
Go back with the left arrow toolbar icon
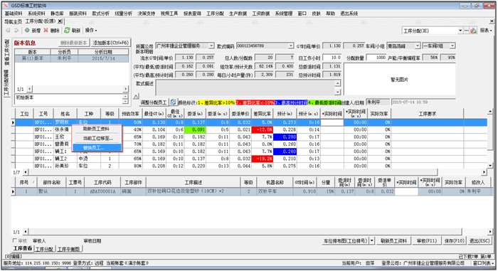(x=8, y=31)
